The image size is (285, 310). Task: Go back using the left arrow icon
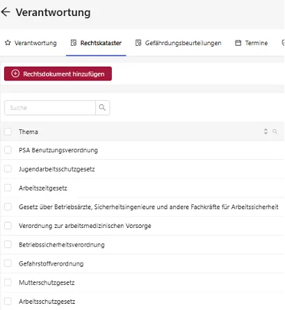coord(6,12)
